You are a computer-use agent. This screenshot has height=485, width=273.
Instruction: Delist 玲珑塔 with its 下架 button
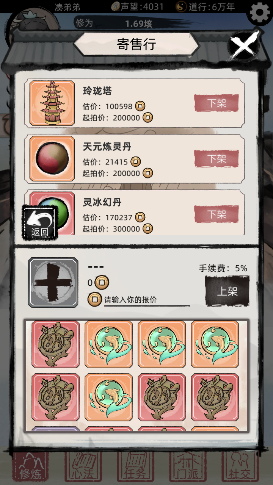click(x=217, y=103)
